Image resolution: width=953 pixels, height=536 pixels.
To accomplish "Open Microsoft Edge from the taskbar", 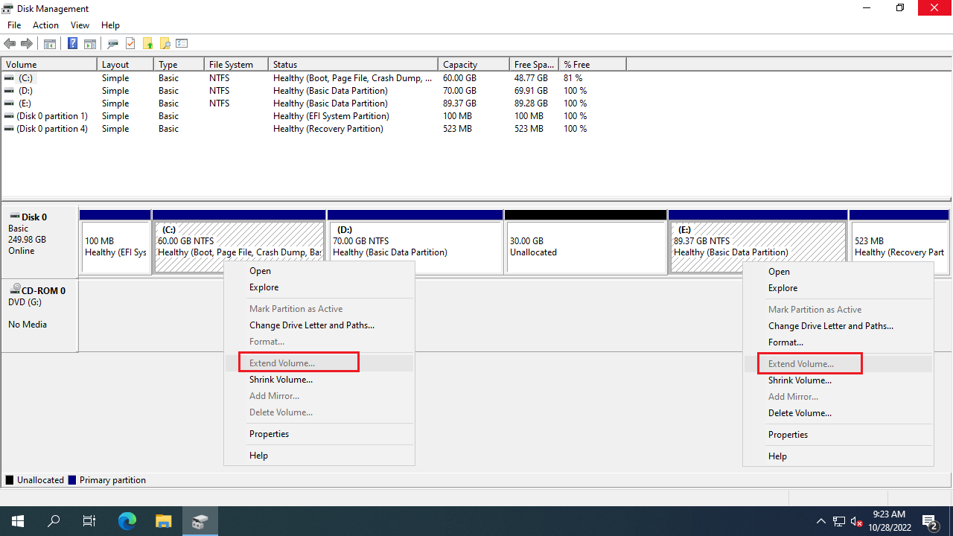I will 127,521.
